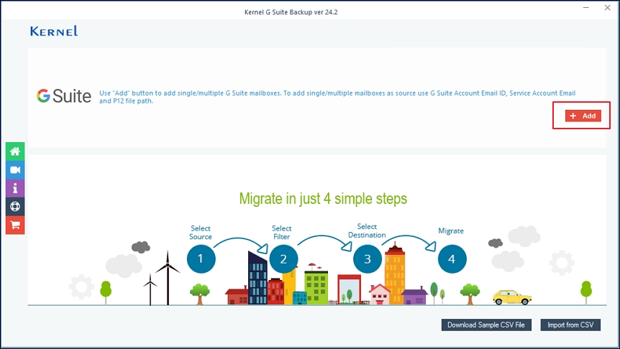Image resolution: width=620 pixels, height=349 pixels.
Task: Click the G Suite logo
Action: click(64, 96)
